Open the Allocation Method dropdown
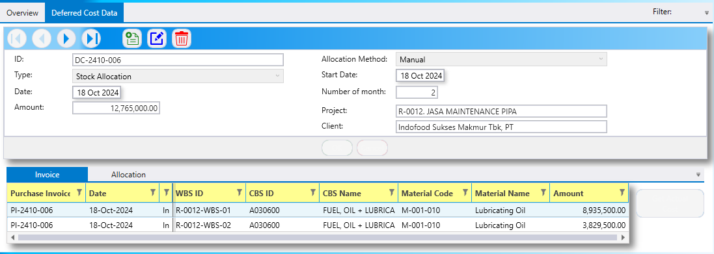 click(x=501, y=60)
